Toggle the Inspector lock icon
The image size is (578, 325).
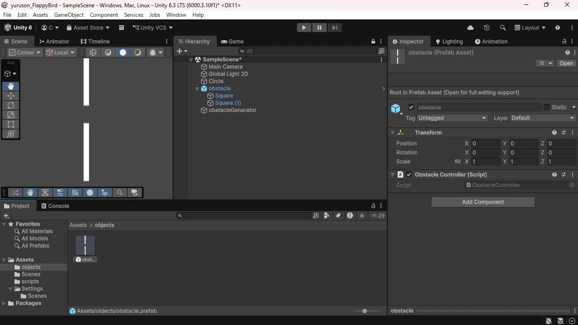pos(564,41)
